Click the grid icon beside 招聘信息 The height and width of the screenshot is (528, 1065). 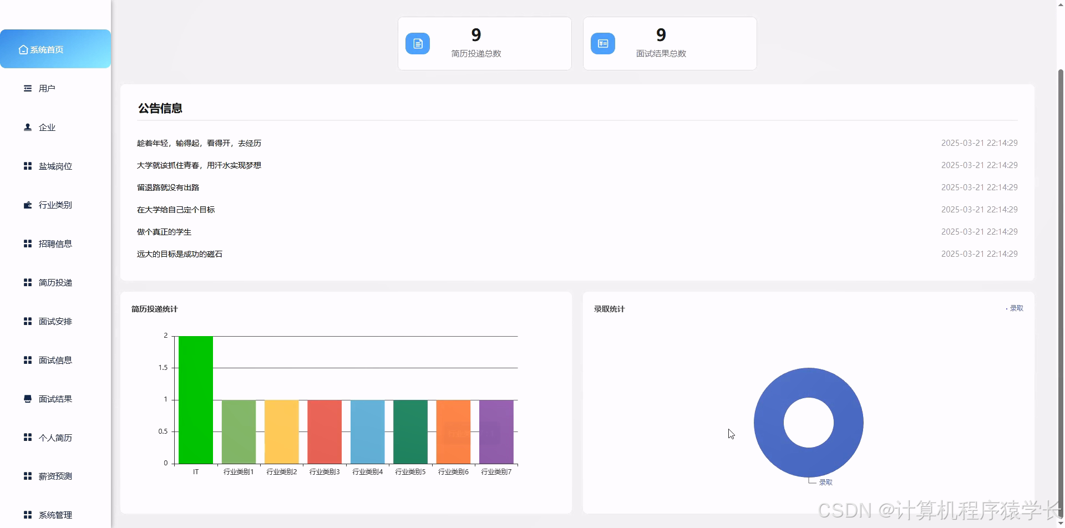pos(28,243)
